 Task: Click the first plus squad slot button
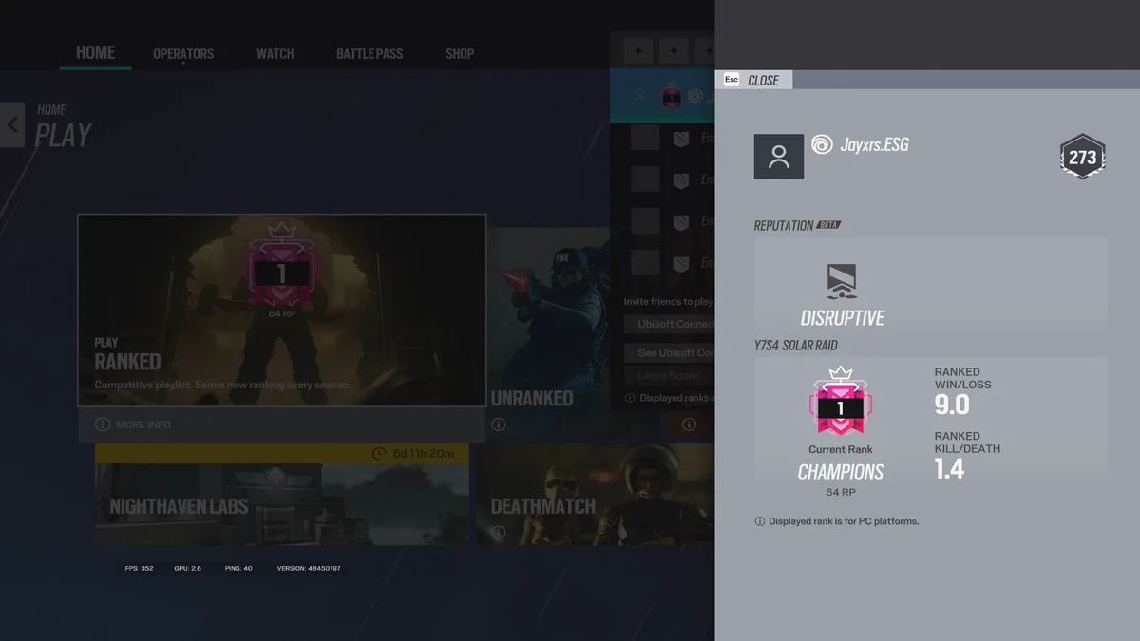click(x=637, y=51)
